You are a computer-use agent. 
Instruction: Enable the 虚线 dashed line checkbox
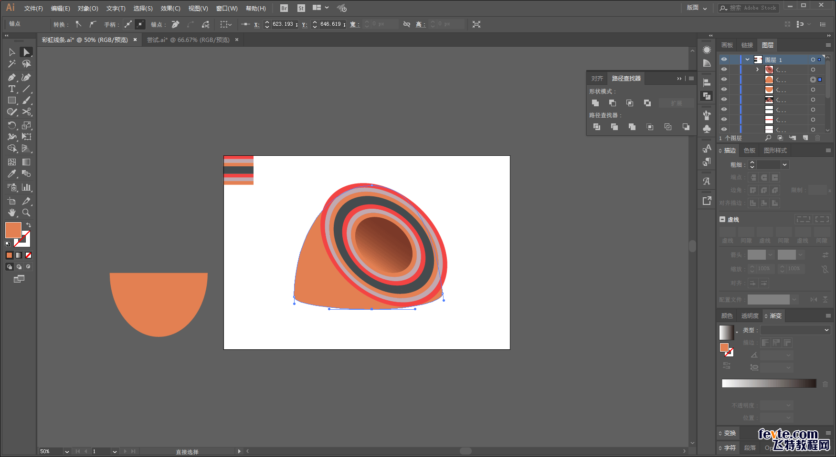point(722,220)
